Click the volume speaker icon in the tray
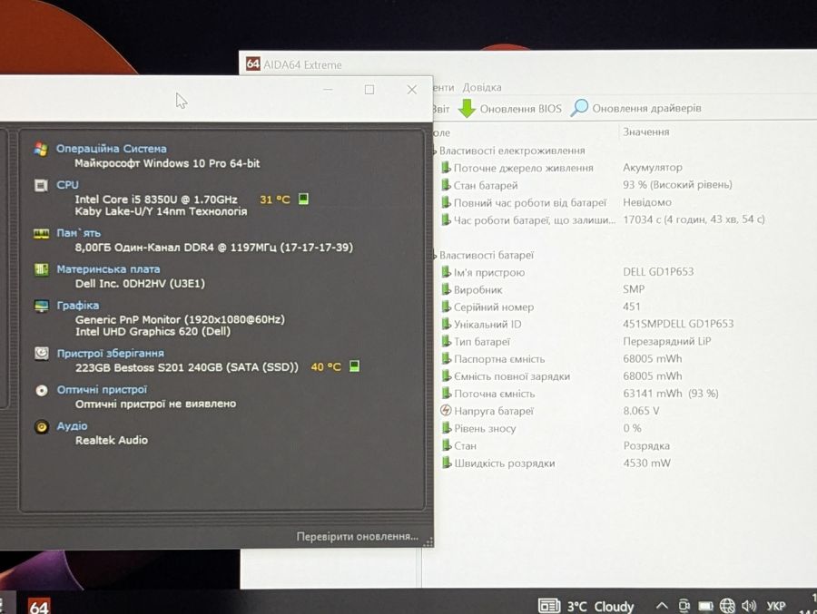This screenshot has width=817, height=614. pyautogui.click(x=749, y=606)
